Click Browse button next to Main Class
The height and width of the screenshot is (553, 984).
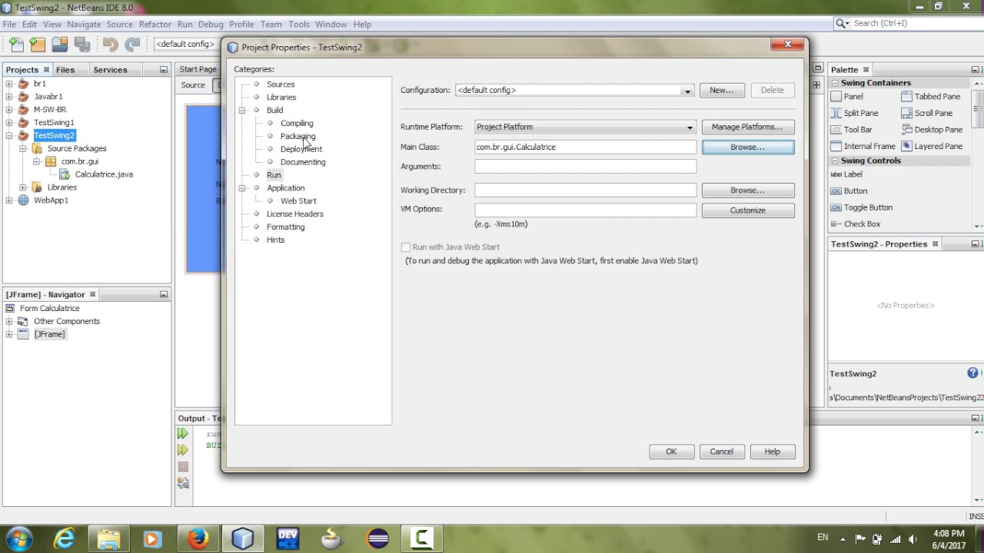click(748, 147)
